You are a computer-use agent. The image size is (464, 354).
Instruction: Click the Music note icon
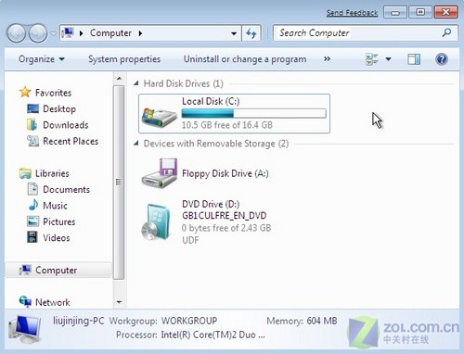(33, 205)
